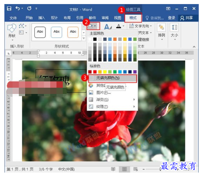Pick the light blue standard color swatch

point(120,72)
